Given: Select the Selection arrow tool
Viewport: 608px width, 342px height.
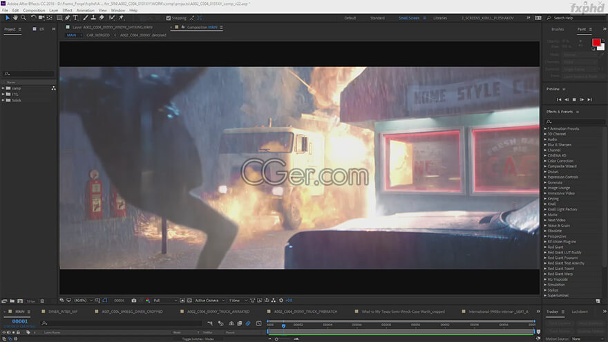Looking at the screenshot, I should tap(8, 18).
